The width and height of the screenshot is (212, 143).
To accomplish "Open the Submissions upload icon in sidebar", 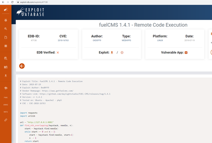I will [6, 75].
